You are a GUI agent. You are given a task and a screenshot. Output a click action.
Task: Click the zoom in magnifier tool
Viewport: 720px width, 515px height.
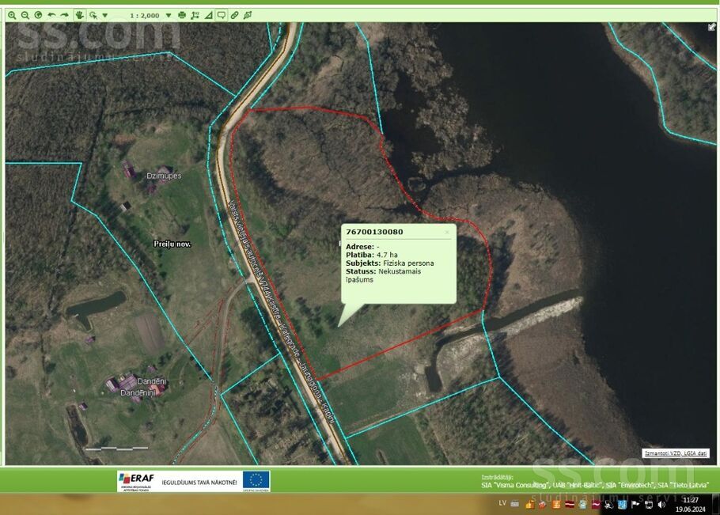[12, 15]
